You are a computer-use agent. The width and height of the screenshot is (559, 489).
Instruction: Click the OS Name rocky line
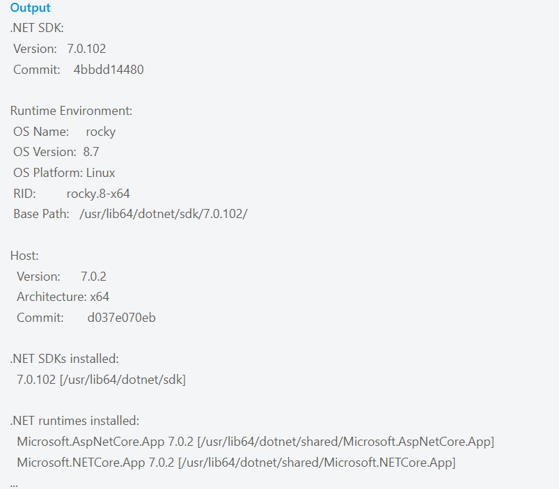(x=64, y=132)
